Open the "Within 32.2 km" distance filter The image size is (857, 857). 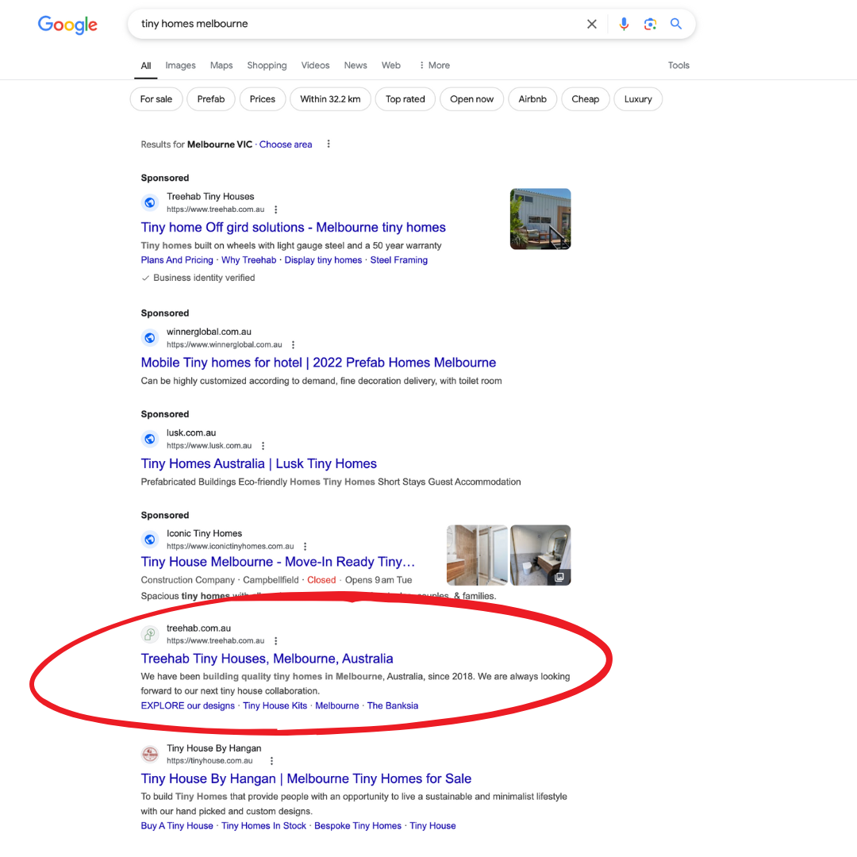[330, 99]
